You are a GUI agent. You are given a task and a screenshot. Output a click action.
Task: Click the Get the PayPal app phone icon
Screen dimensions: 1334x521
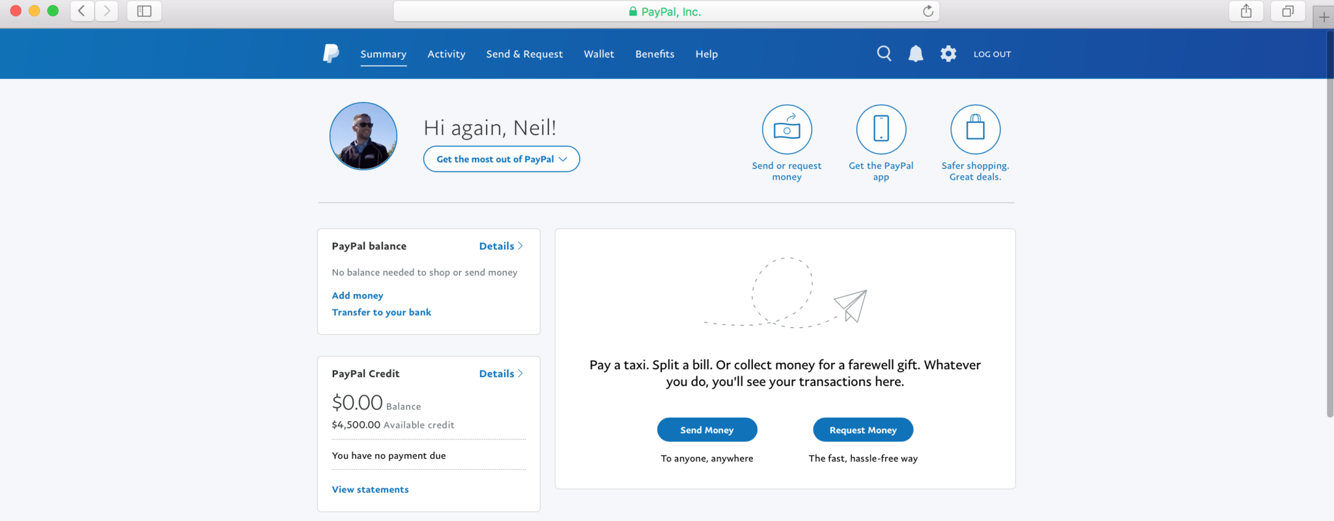click(x=881, y=129)
